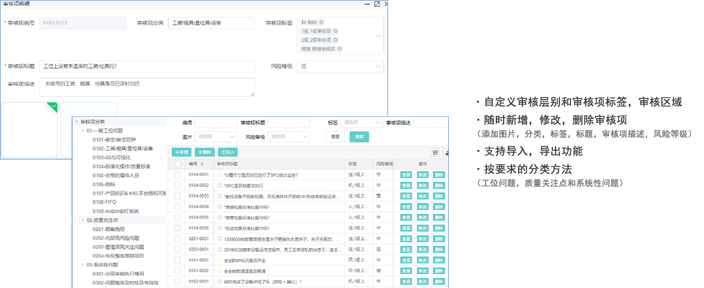Check the checkbox for row 0201-0001
This screenshot has height=288, width=704.
click(178, 239)
